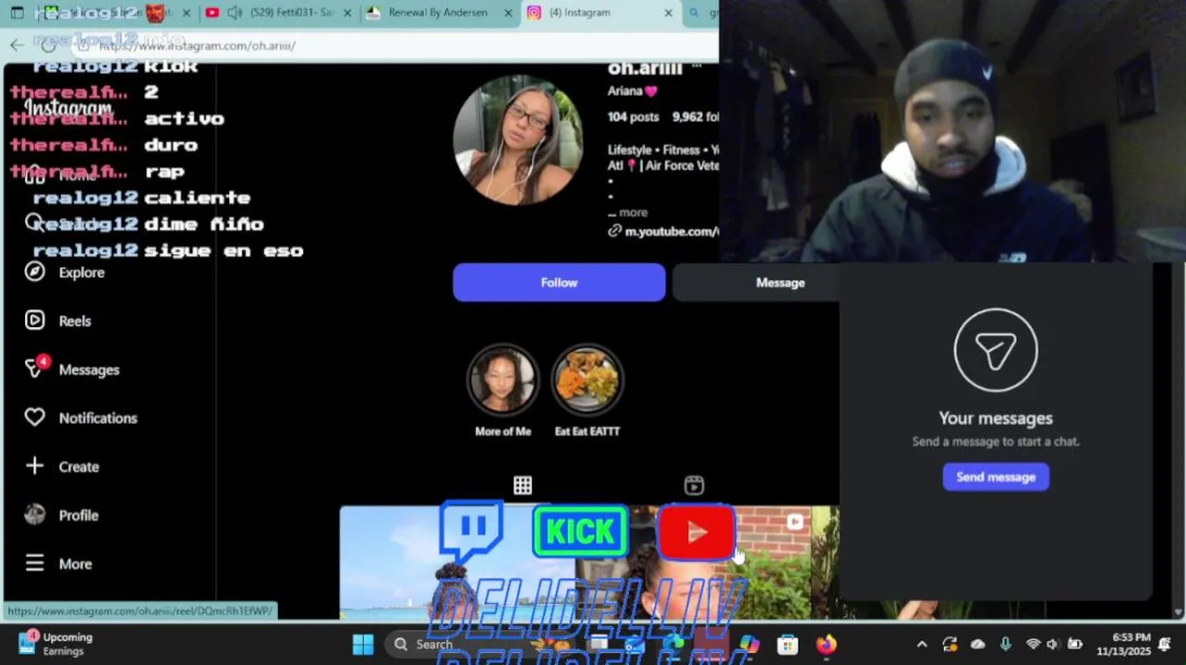
Task: Go back with the browser back arrow
Action: [17, 44]
